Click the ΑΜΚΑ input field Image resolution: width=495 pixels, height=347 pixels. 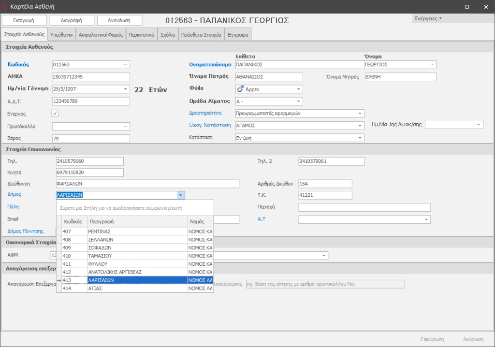[x=91, y=77]
